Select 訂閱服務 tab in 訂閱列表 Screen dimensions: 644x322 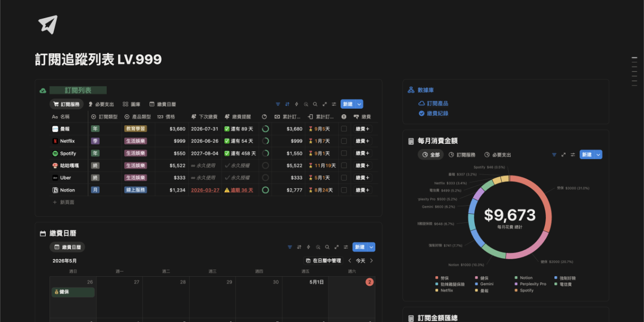[x=66, y=104]
